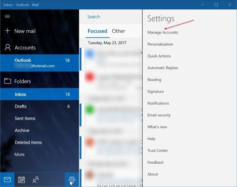Open Trust Center entry
The image size is (237, 187).
158,150
